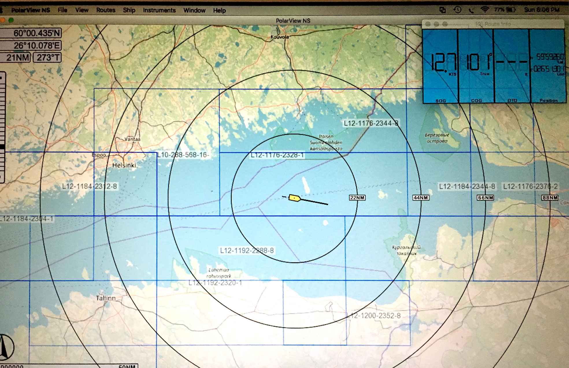Click the battery status icon

click(x=511, y=10)
